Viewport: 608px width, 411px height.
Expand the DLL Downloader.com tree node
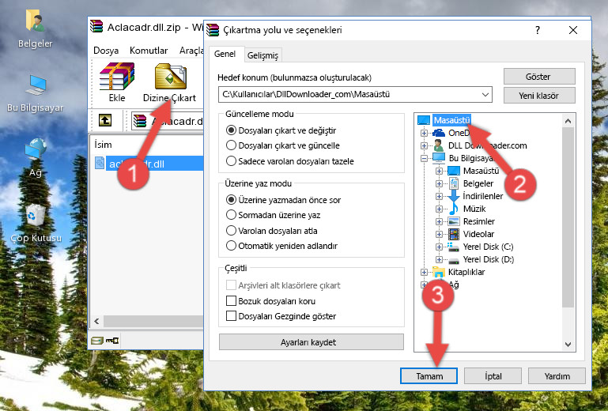424,145
